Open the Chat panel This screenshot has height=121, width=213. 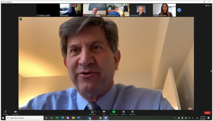point(104,112)
